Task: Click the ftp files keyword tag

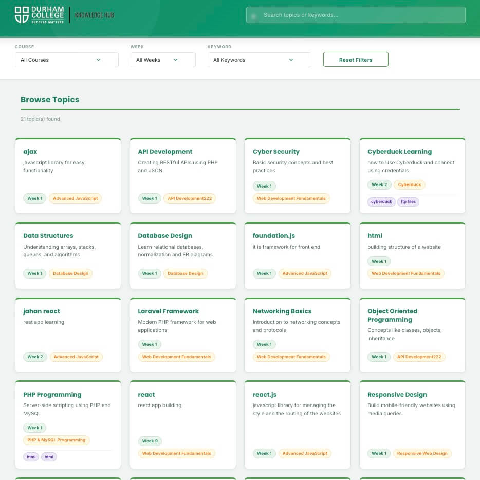Action: coord(408,202)
